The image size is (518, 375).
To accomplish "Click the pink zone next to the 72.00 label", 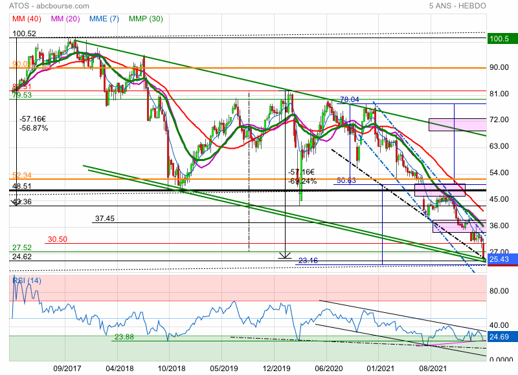I will tap(458, 125).
